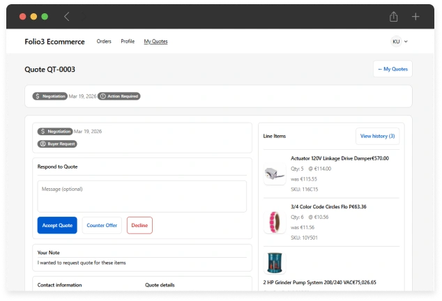The image size is (442, 301).
Task: Expand the user account dropdown chevron
Action: (406, 42)
